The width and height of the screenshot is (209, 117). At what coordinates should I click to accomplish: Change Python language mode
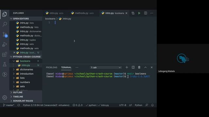138,105
